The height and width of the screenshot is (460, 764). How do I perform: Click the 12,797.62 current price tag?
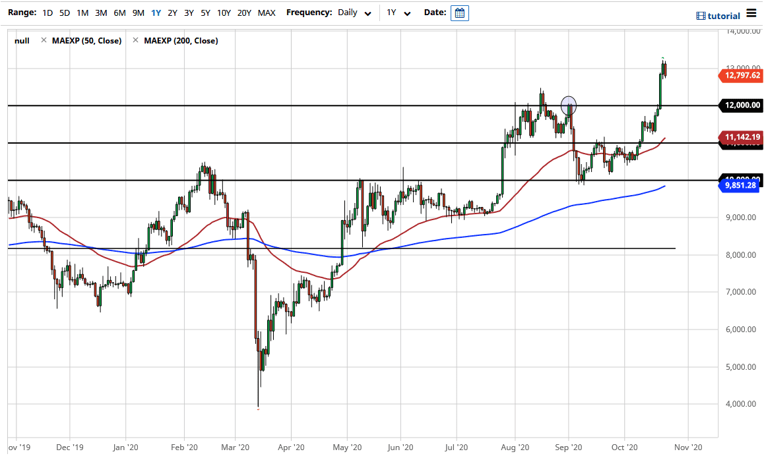[x=741, y=75]
